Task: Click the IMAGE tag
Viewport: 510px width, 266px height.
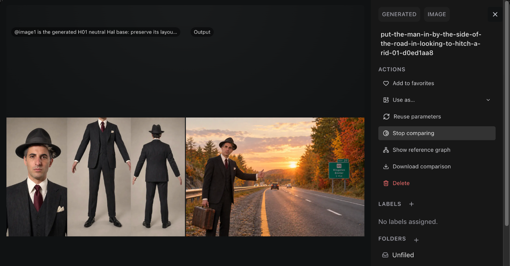Action: pyautogui.click(x=437, y=14)
